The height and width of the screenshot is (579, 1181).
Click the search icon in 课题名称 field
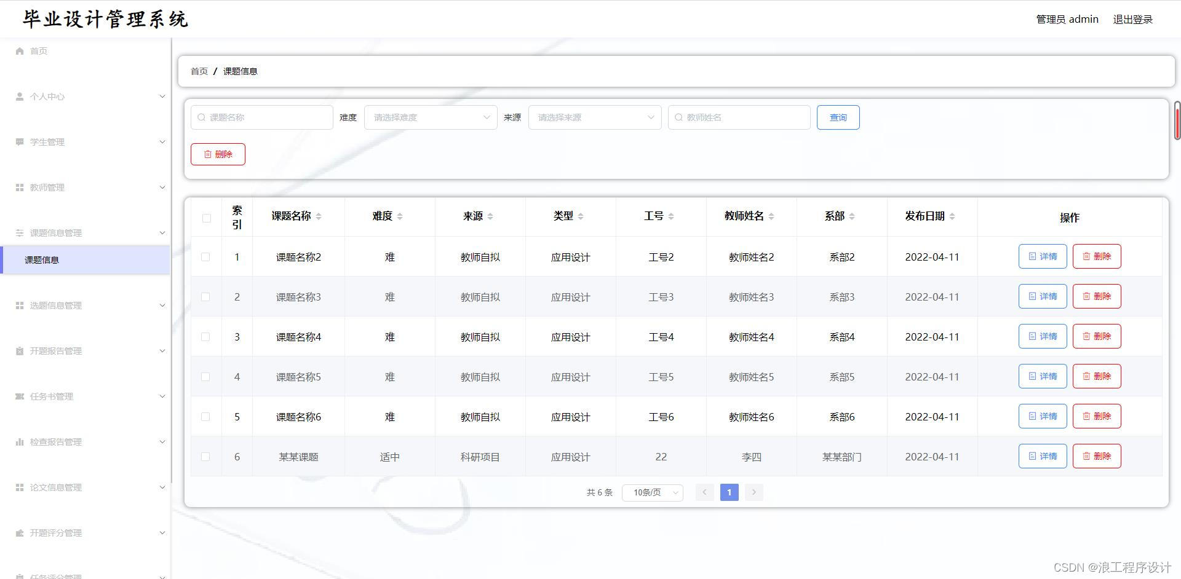coord(201,117)
